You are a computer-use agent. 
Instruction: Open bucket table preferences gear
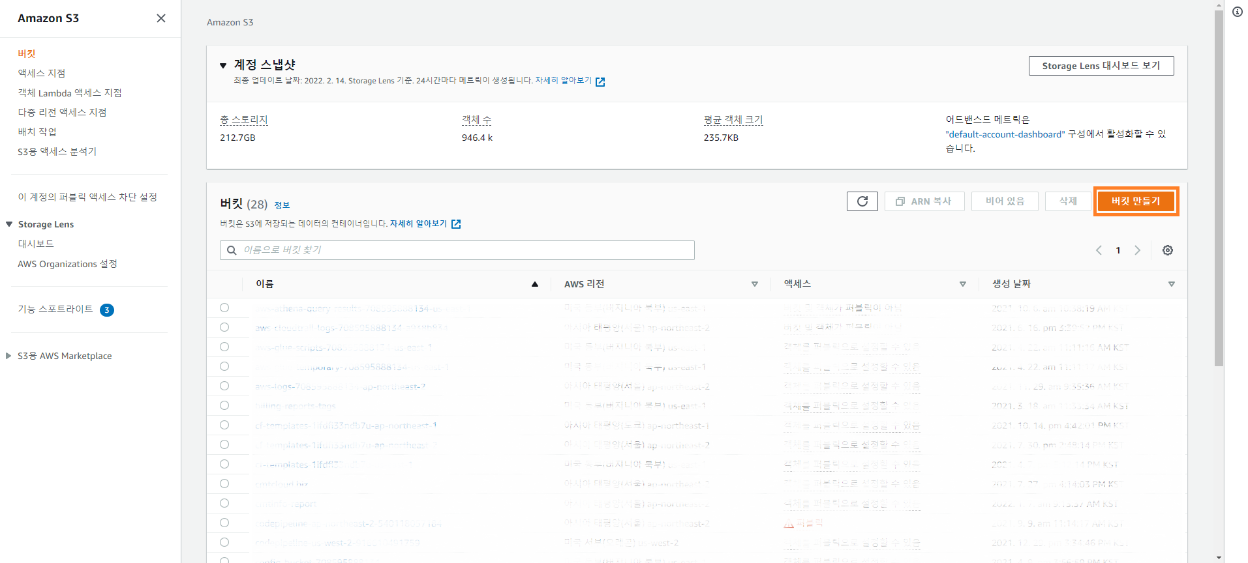click(x=1168, y=250)
